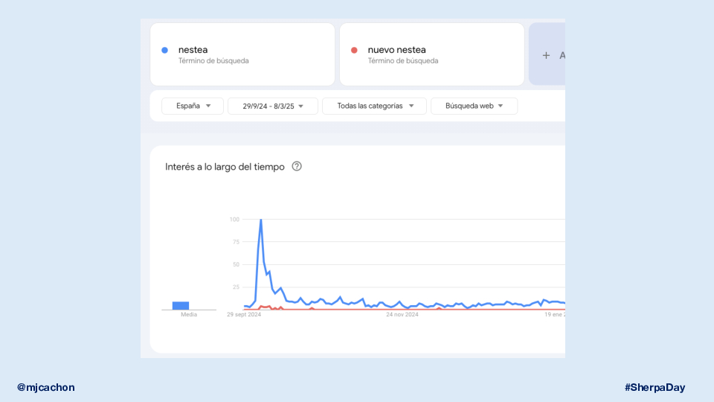The image size is (714, 402).
Task: Click Término de búsqueda under nuevo nestea
Action: (x=403, y=60)
